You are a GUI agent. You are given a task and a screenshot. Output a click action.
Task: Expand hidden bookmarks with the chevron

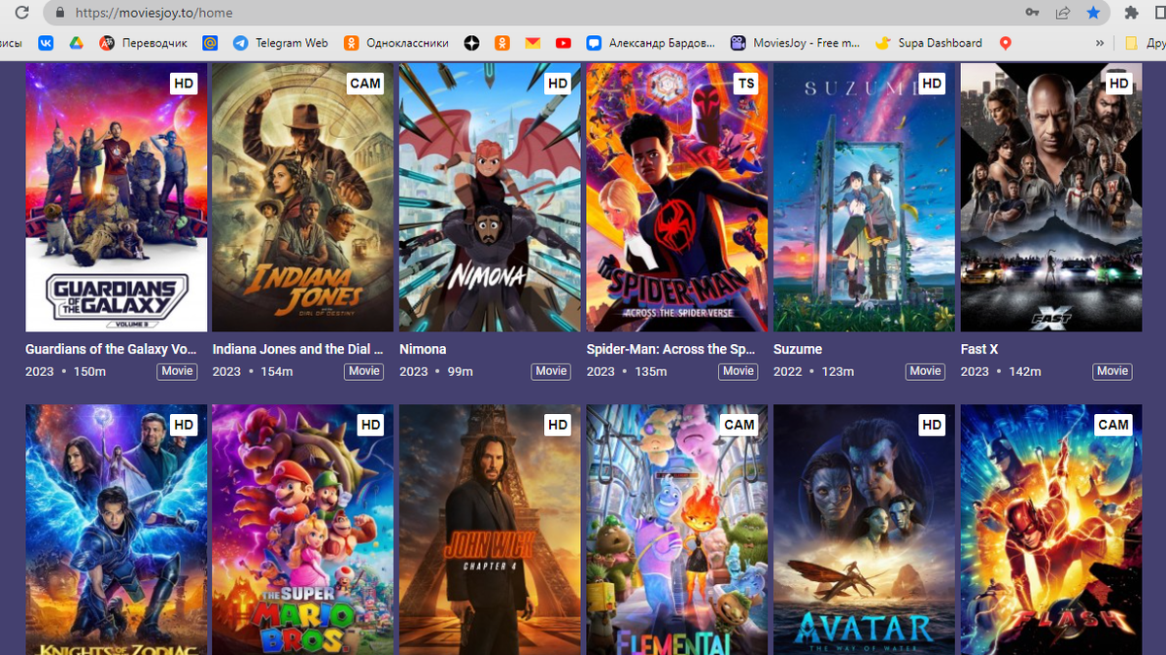click(x=1100, y=43)
